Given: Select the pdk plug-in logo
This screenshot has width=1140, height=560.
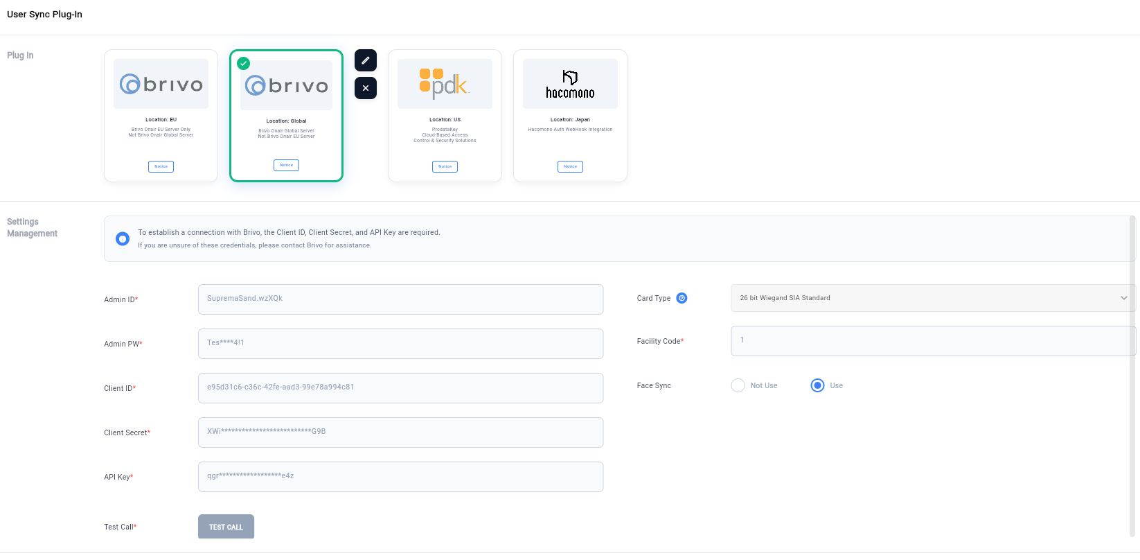Looking at the screenshot, I should point(445,84).
